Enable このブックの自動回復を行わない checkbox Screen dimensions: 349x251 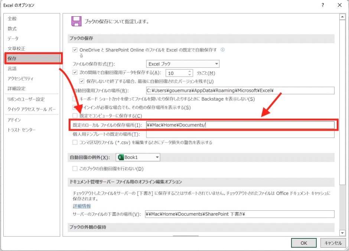pos(75,169)
